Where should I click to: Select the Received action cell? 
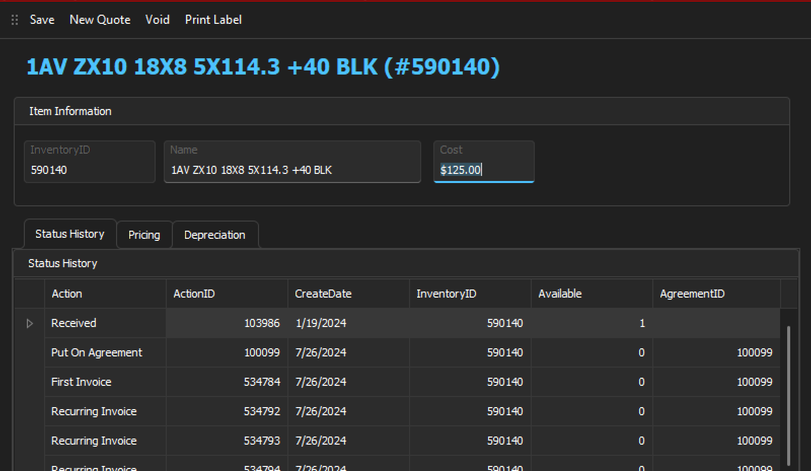pos(105,323)
